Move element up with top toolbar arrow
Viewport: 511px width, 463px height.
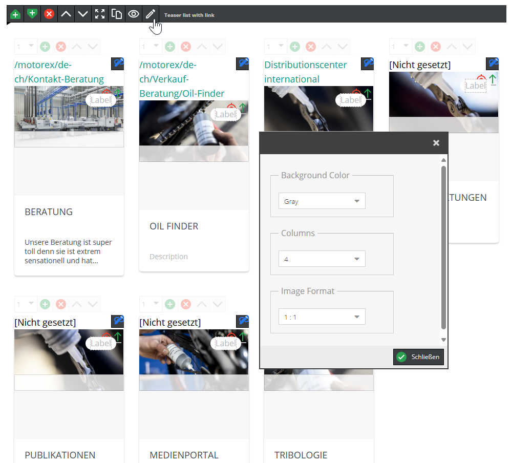point(66,14)
